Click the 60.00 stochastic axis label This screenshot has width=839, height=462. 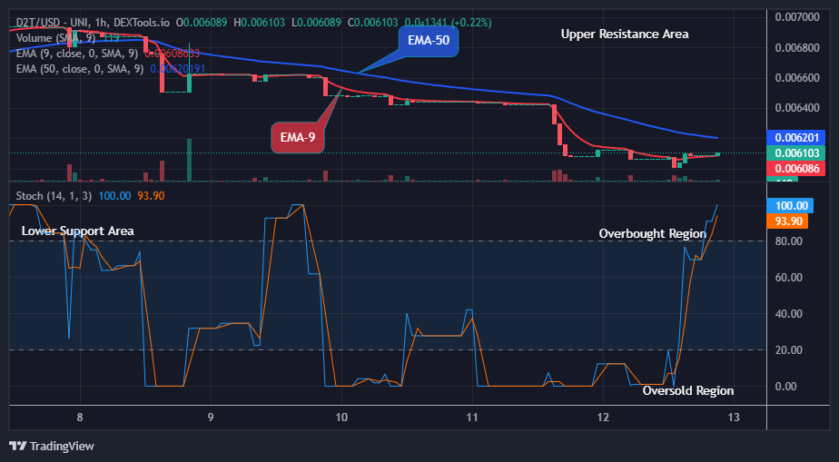(x=788, y=278)
